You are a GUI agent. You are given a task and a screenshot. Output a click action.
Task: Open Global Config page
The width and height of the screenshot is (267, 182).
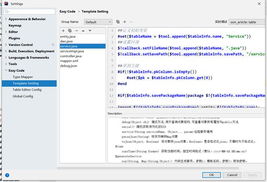pyautogui.click(x=23, y=96)
